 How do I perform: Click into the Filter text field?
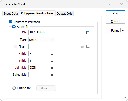54,46
